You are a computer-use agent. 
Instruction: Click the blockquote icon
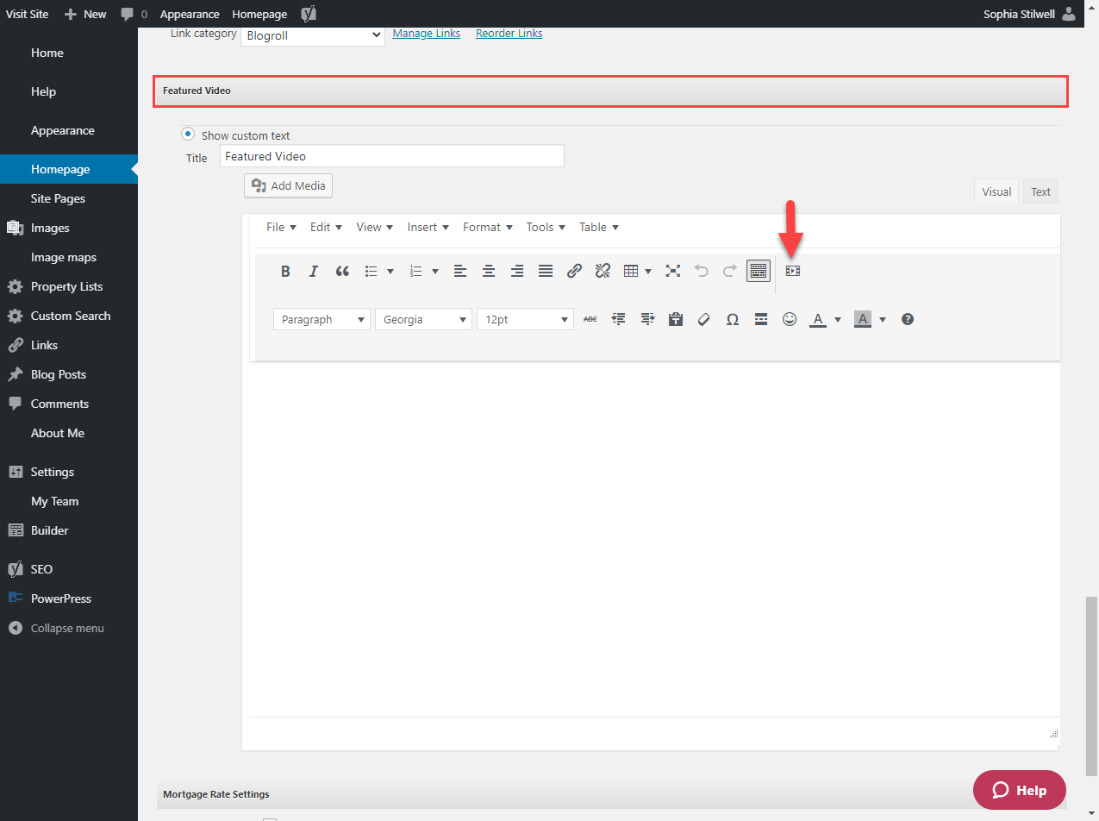[342, 271]
